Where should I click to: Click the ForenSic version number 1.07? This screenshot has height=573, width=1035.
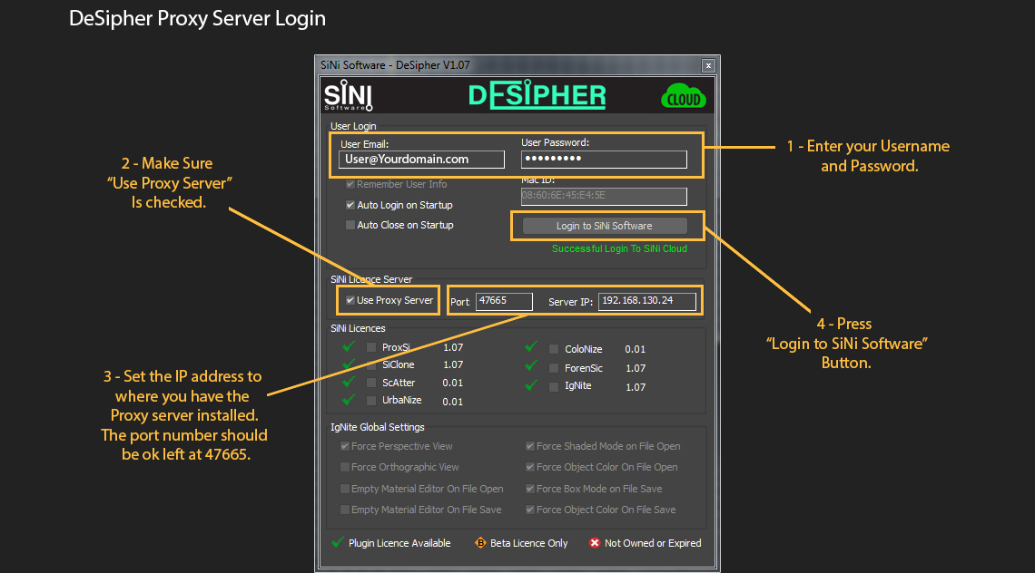(x=635, y=369)
